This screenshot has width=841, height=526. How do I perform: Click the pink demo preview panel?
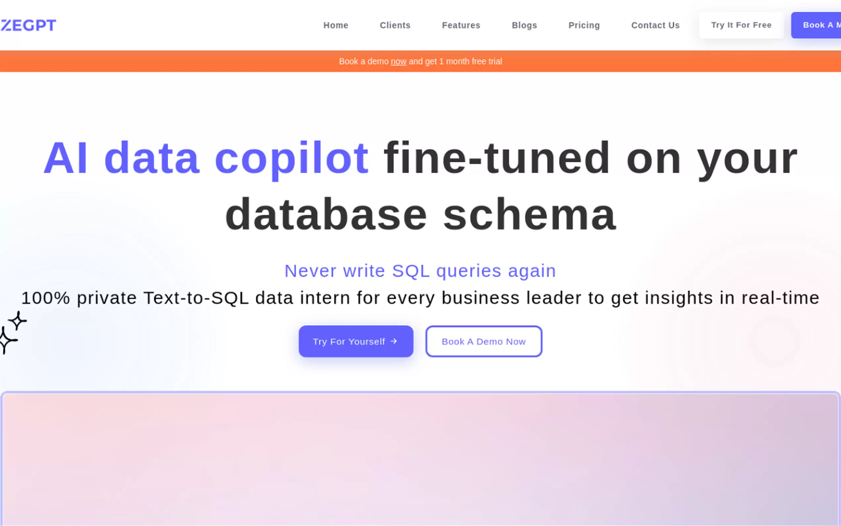[420, 459]
